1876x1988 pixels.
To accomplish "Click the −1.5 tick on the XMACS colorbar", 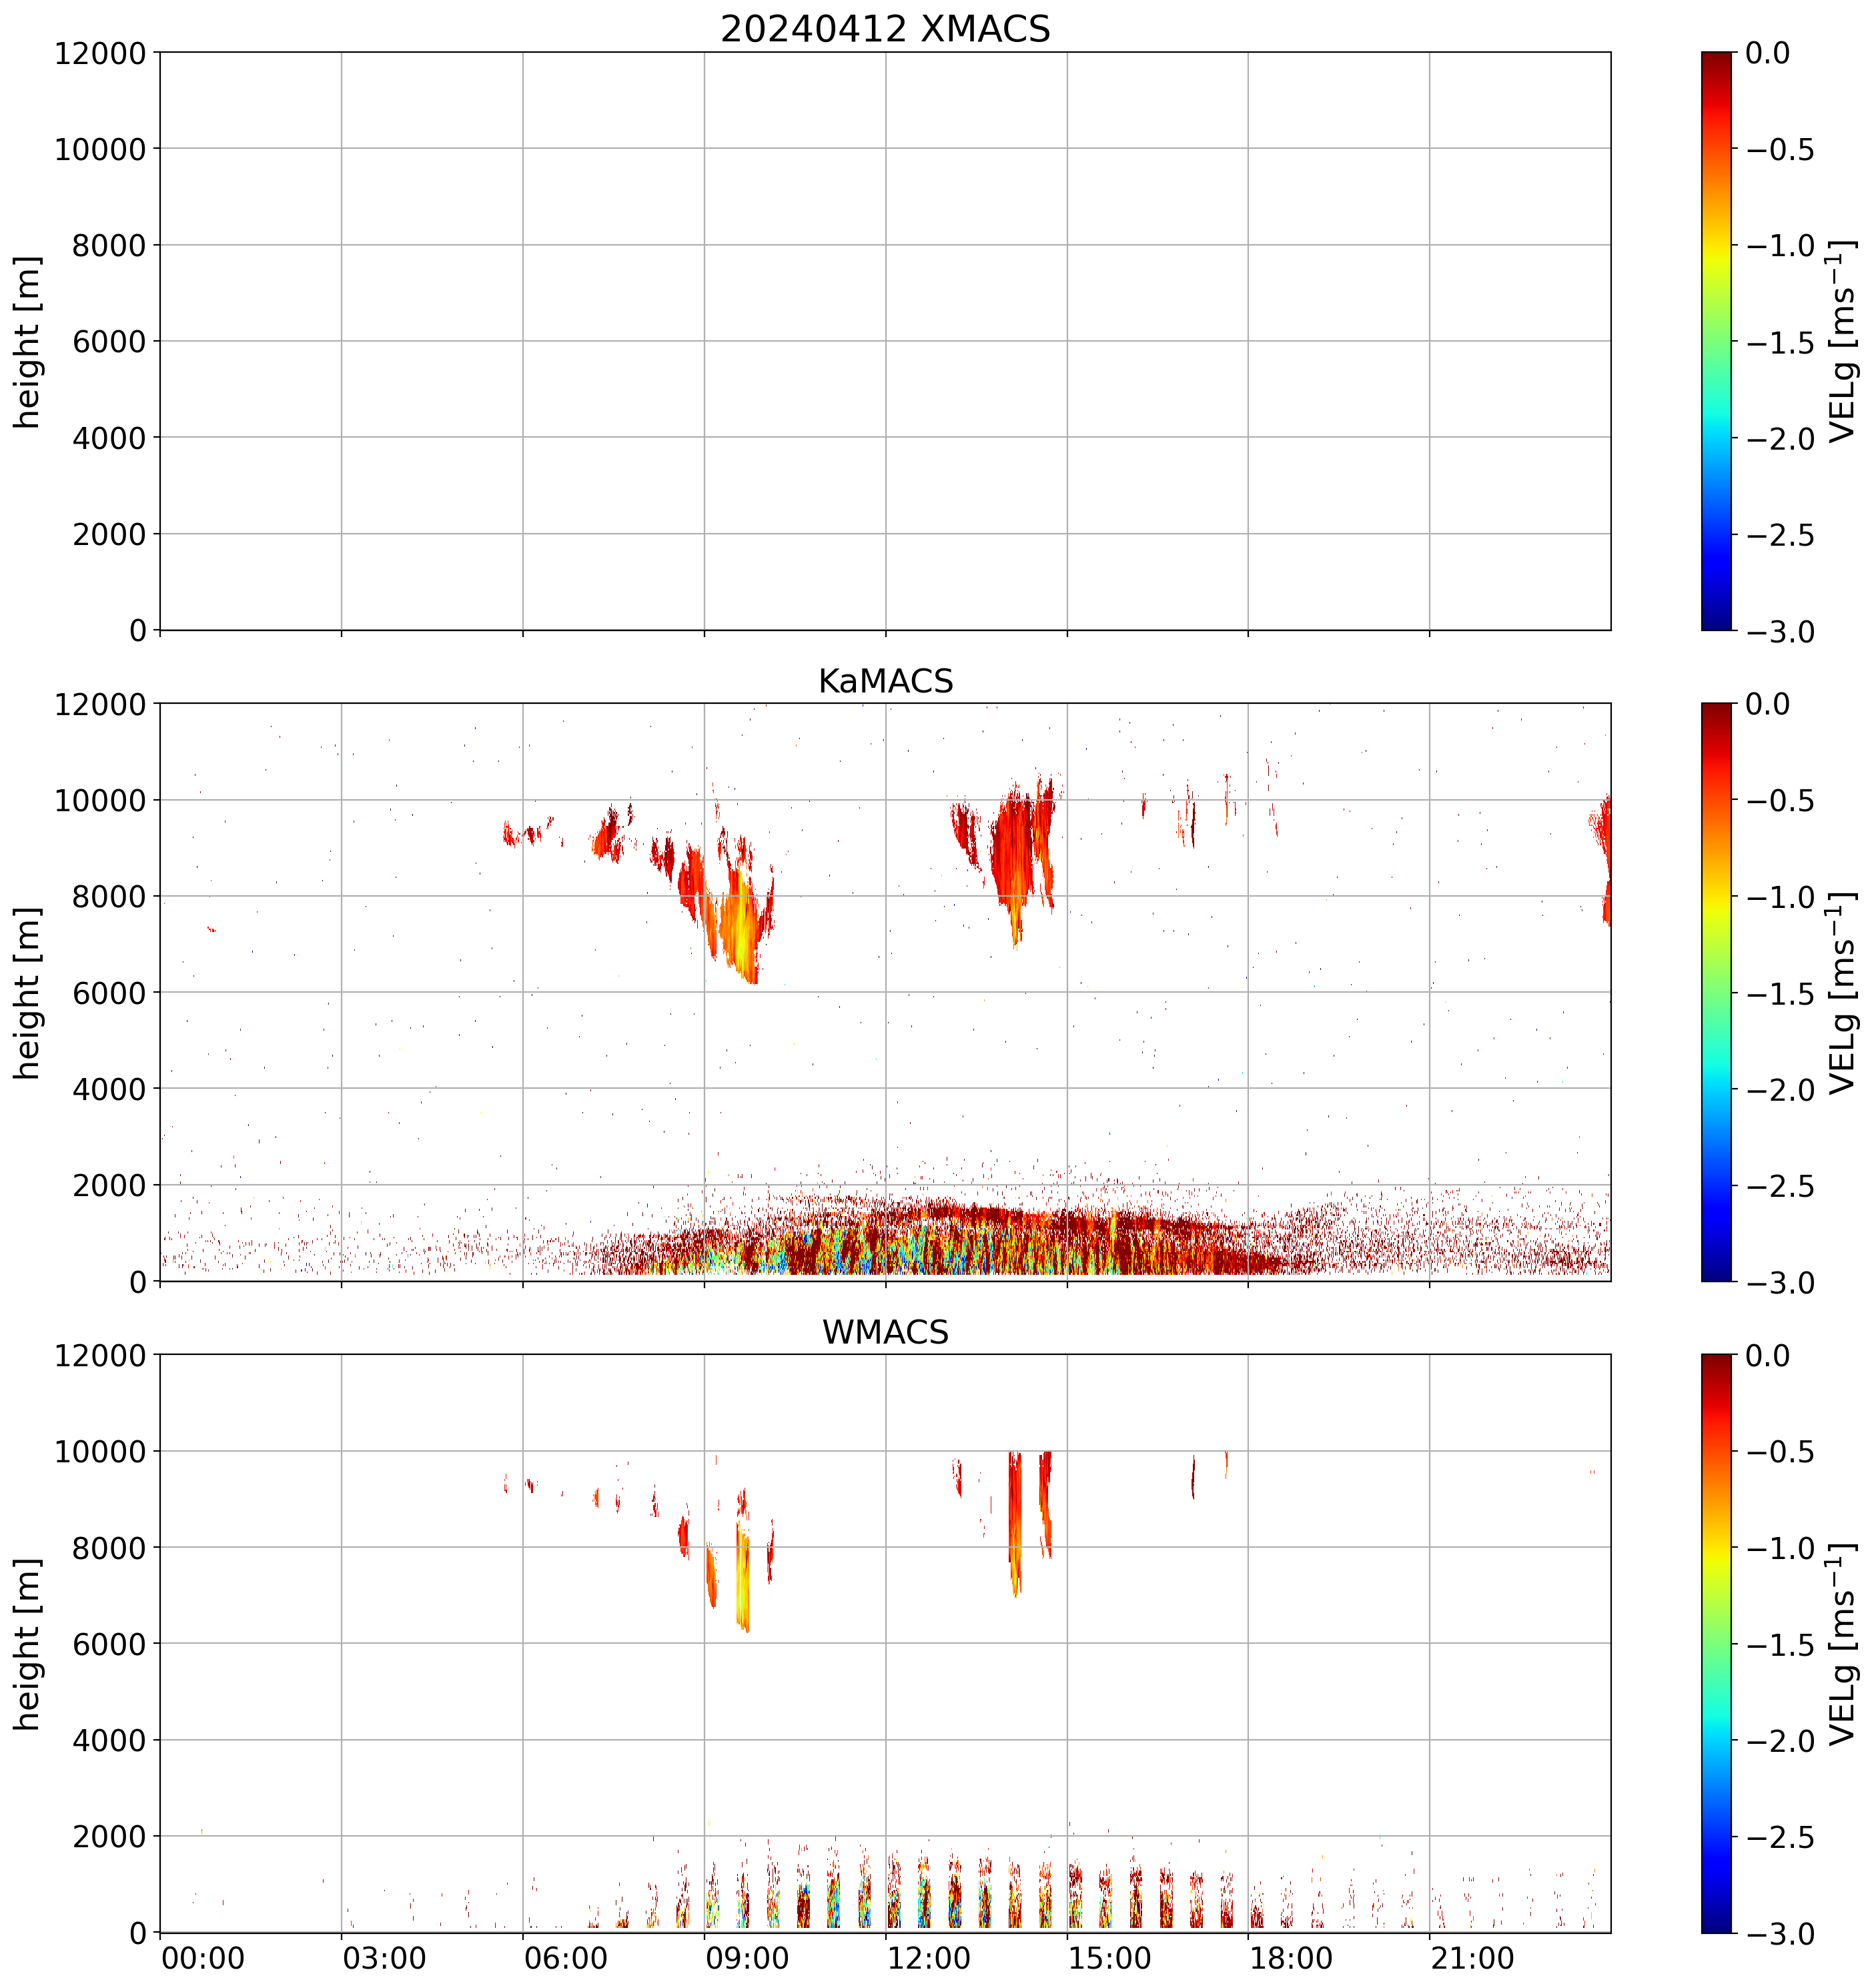I will pyautogui.click(x=1780, y=342).
